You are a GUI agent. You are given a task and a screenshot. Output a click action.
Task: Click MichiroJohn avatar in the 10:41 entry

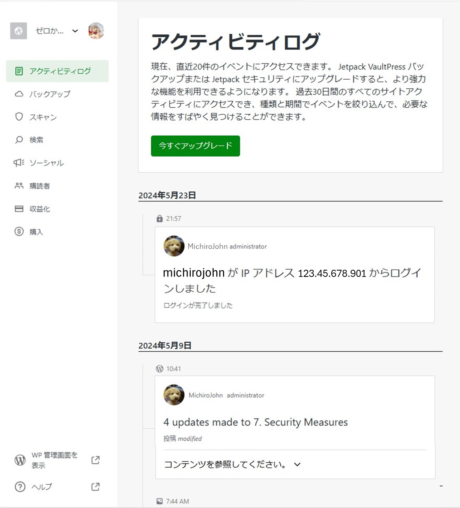[x=174, y=395]
